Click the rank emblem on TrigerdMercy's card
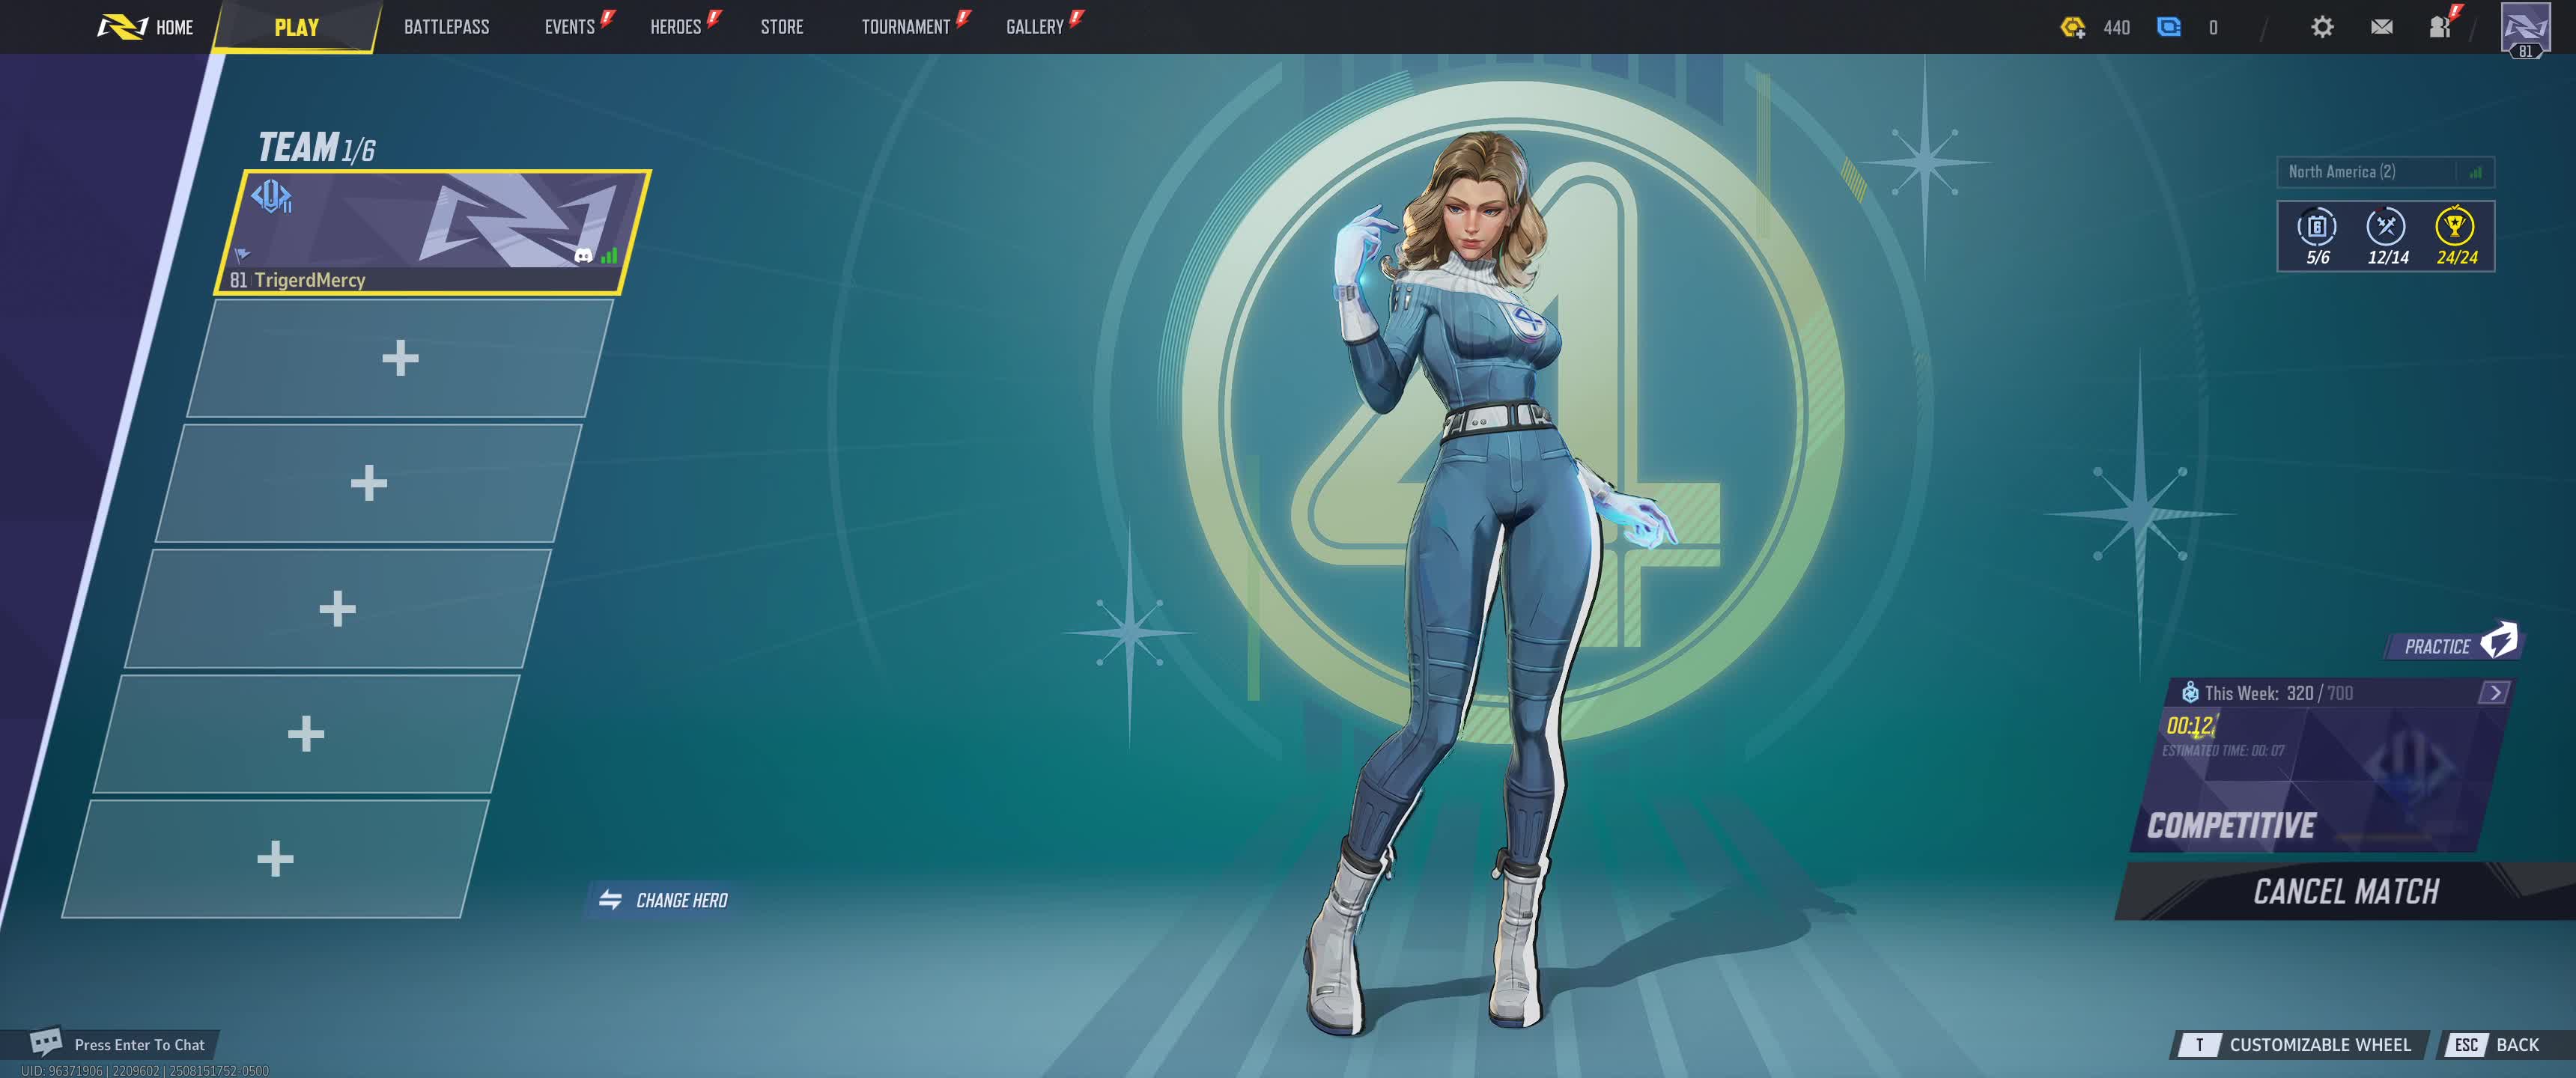Image resolution: width=2576 pixels, height=1078 pixels. pyautogui.click(x=271, y=196)
